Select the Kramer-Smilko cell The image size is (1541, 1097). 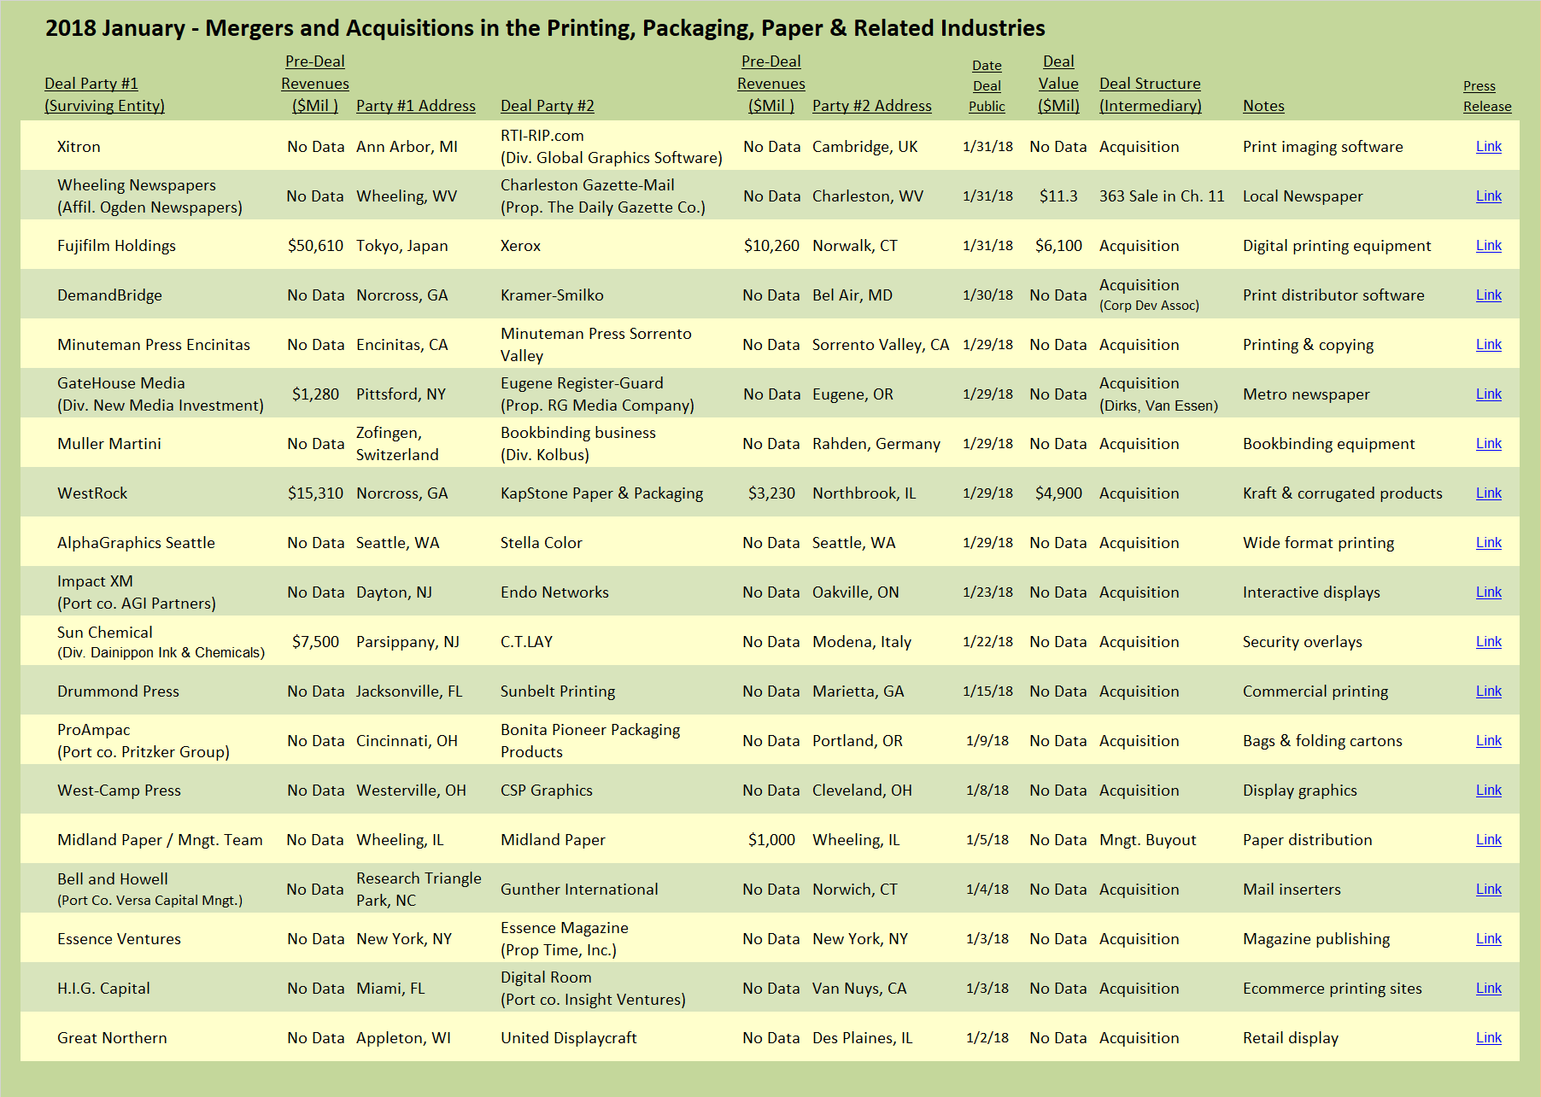(552, 295)
